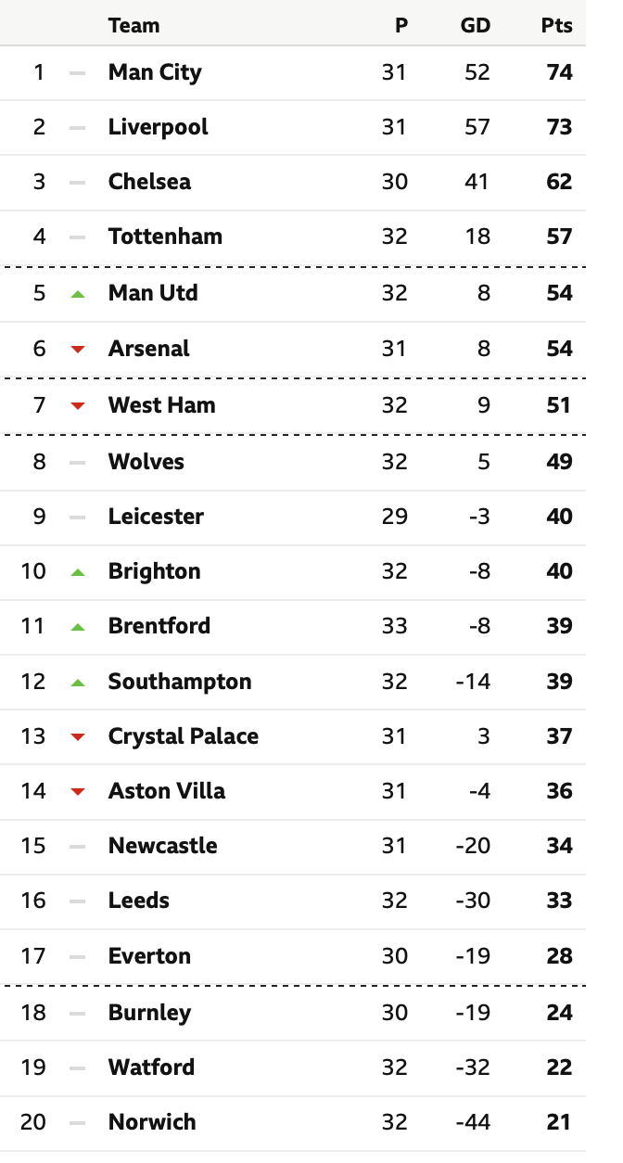
Task: Click the green up arrow beside Brighton
Action: (x=78, y=572)
